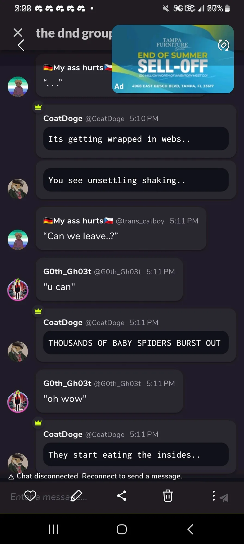
Task: Tap the heart favorite icon
Action: click(x=30, y=496)
